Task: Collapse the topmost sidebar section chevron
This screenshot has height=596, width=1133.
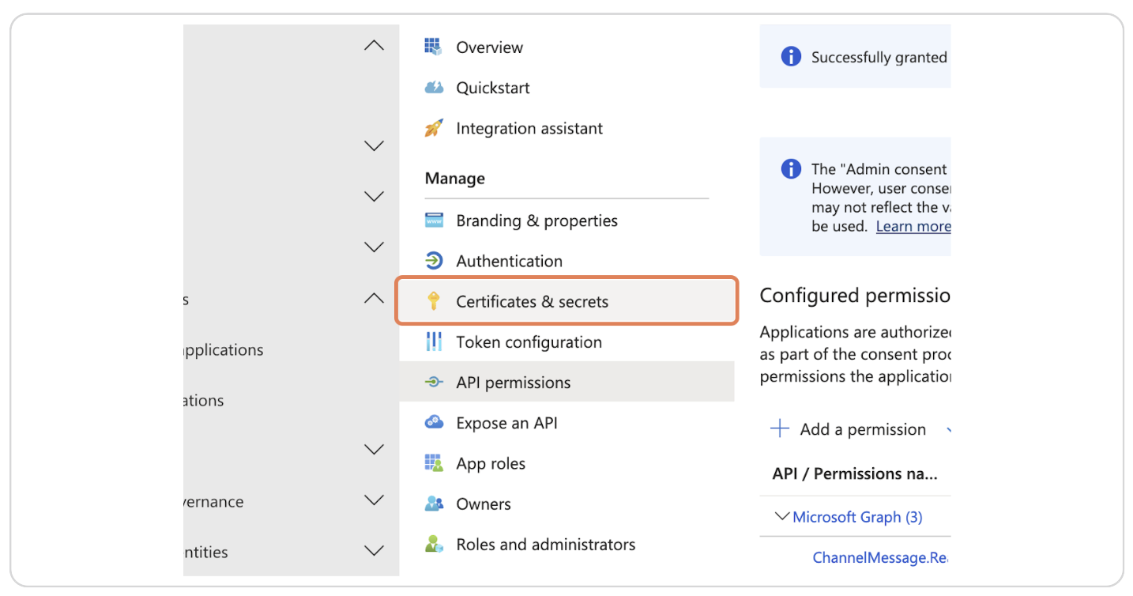Action: (373, 45)
